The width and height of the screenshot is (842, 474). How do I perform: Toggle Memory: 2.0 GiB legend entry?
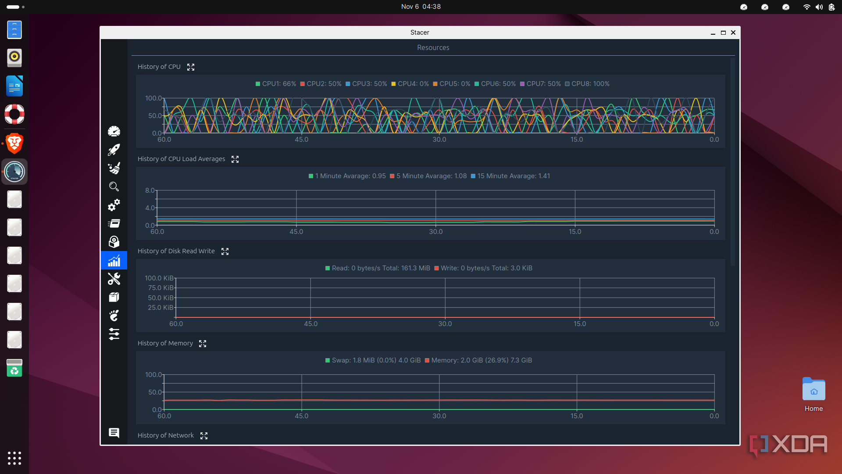tap(478, 360)
